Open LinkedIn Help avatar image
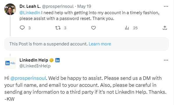Screen dimensions: 174x105 [x=10, y=63]
